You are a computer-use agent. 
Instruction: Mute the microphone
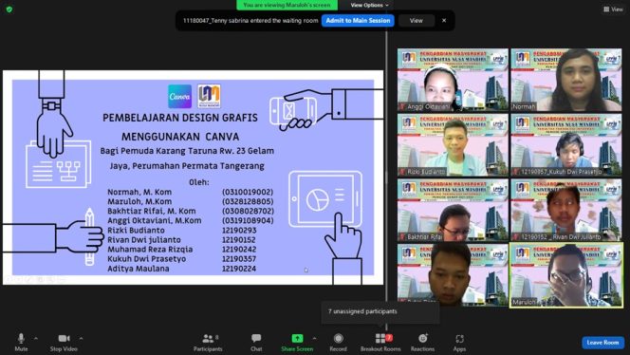(21, 343)
